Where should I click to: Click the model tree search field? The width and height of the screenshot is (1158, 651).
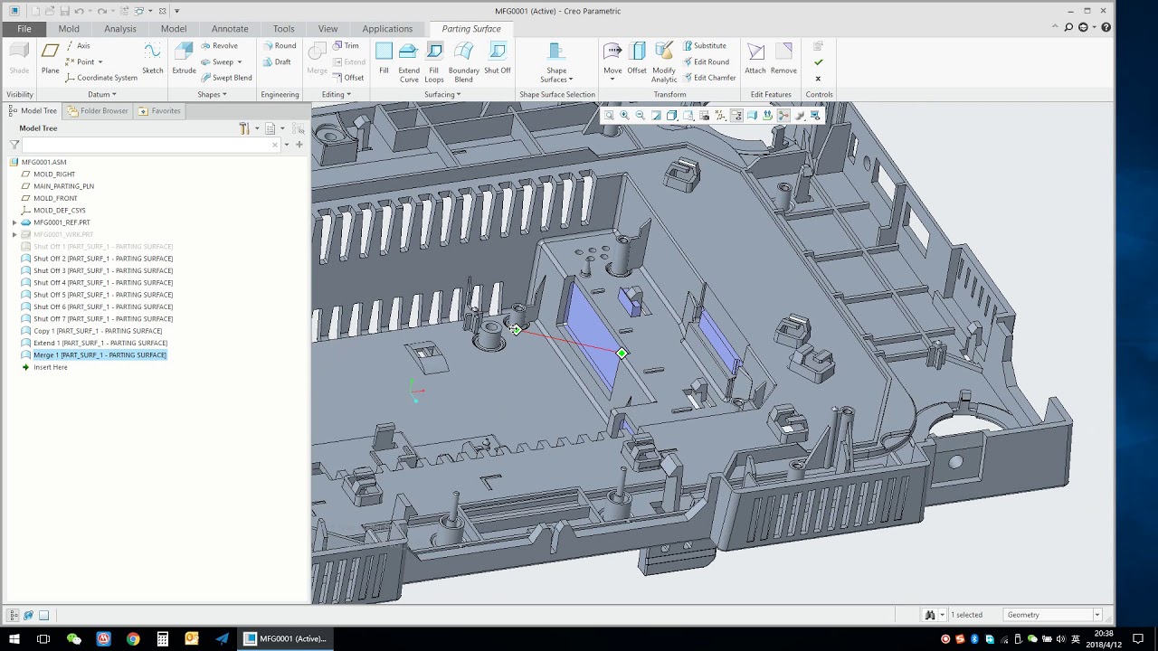[151, 145]
